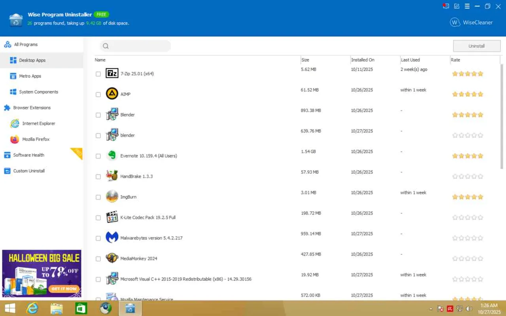
Task: Click the Software Health sidebar icon
Action: point(7,155)
